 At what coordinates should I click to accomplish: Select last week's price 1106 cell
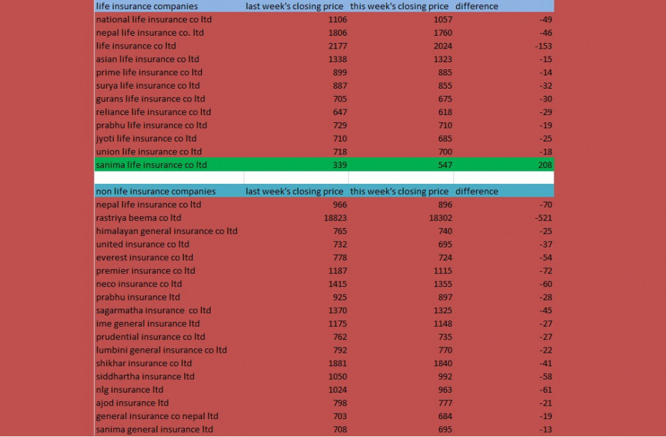pyautogui.click(x=296, y=19)
